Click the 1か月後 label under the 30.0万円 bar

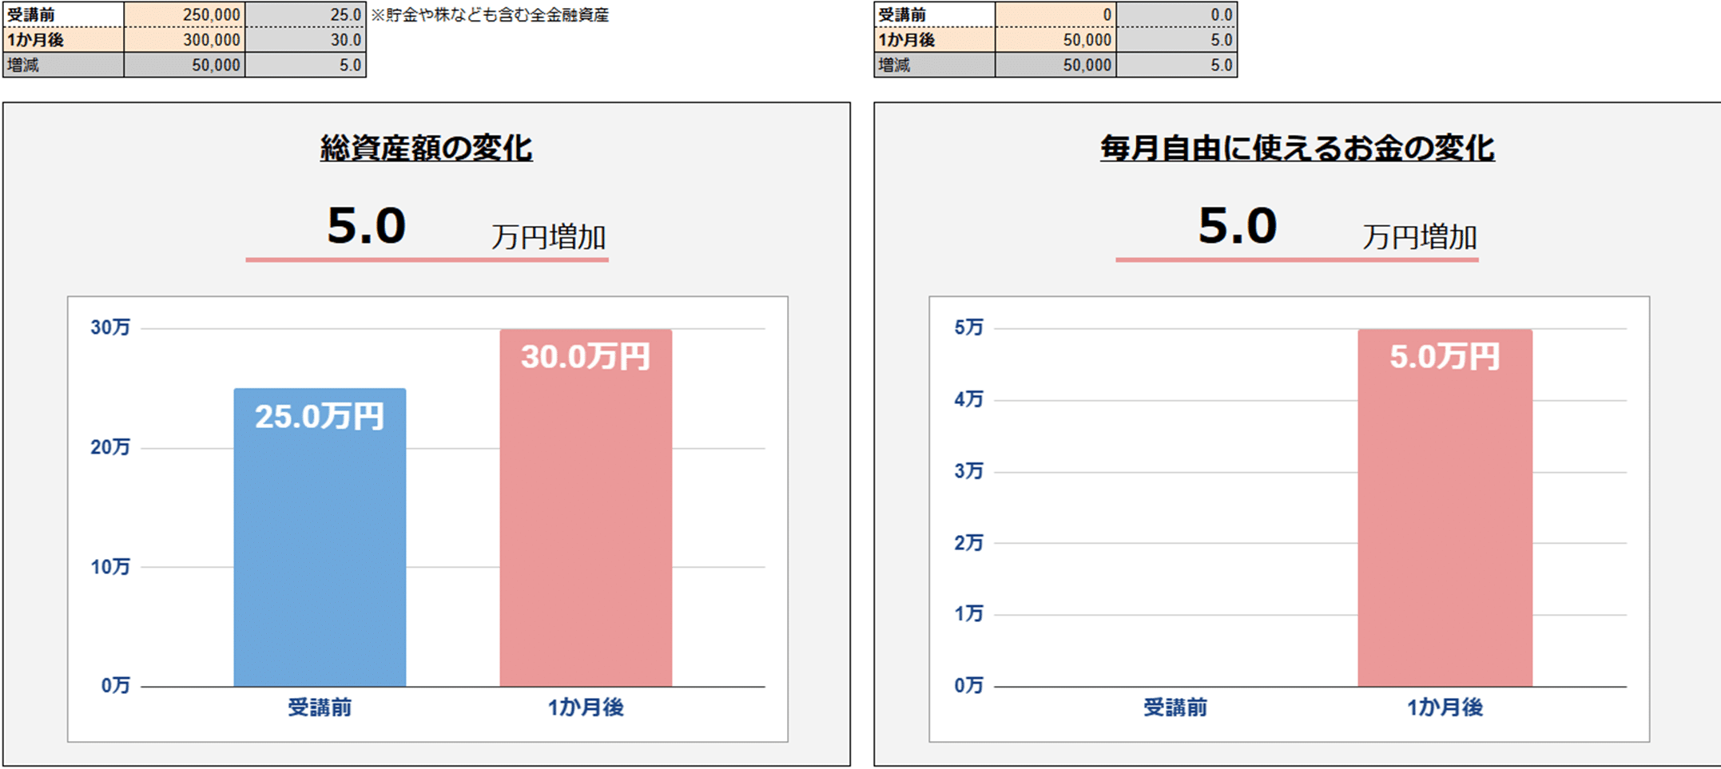(x=586, y=708)
